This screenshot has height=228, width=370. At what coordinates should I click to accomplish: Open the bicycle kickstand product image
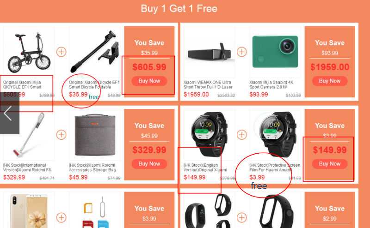(x=95, y=52)
